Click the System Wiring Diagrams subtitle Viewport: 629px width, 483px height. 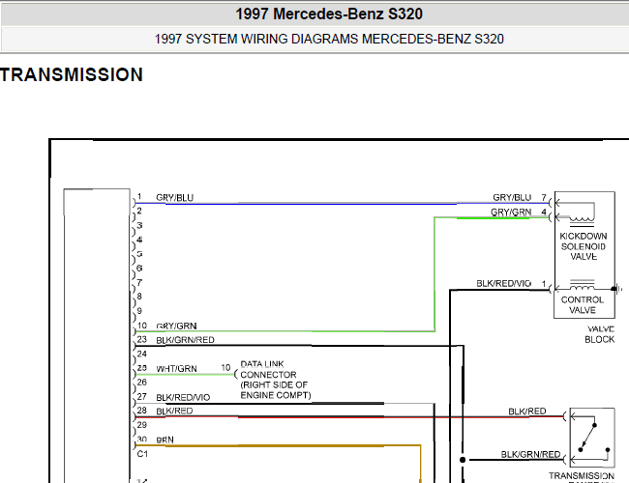coord(329,40)
